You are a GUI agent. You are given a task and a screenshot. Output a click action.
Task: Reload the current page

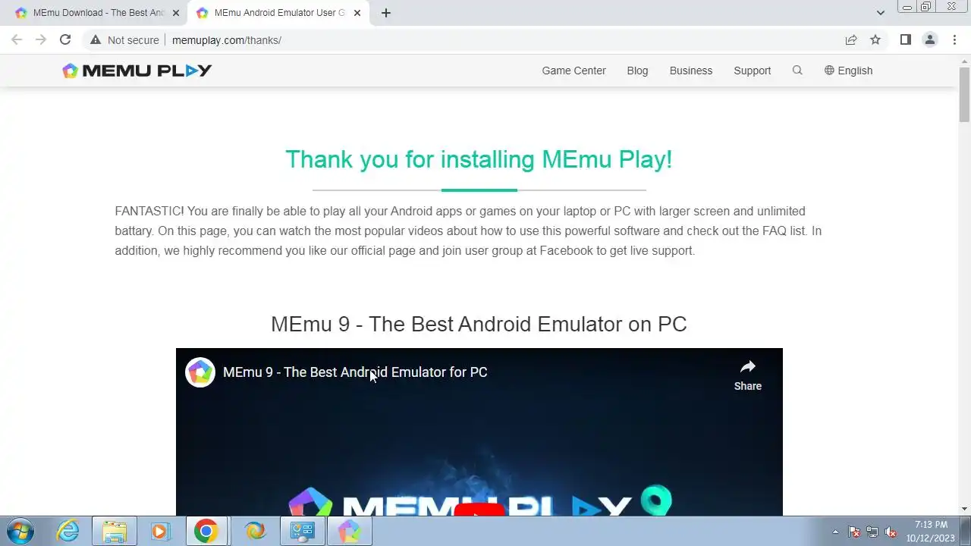65,40
